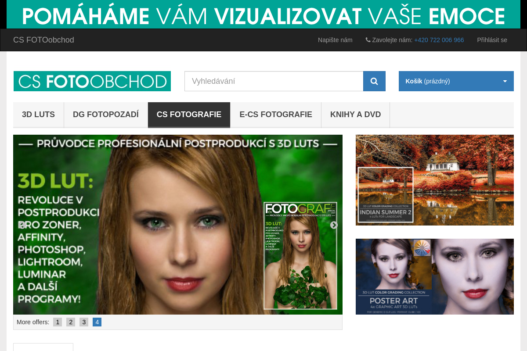Show offer slide 4
The height and width of the screenshot is (351, 527).
(x=97, y=322)
